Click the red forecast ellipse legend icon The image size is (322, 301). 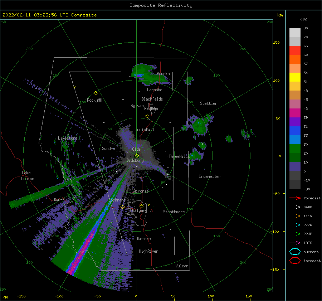(295, 261)
